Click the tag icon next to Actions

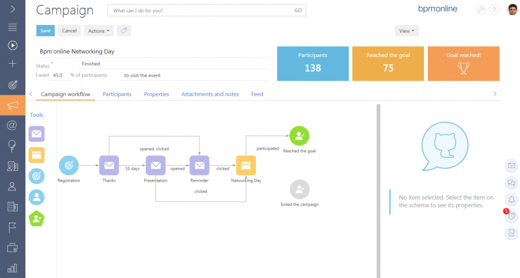(x=124, y=31)
